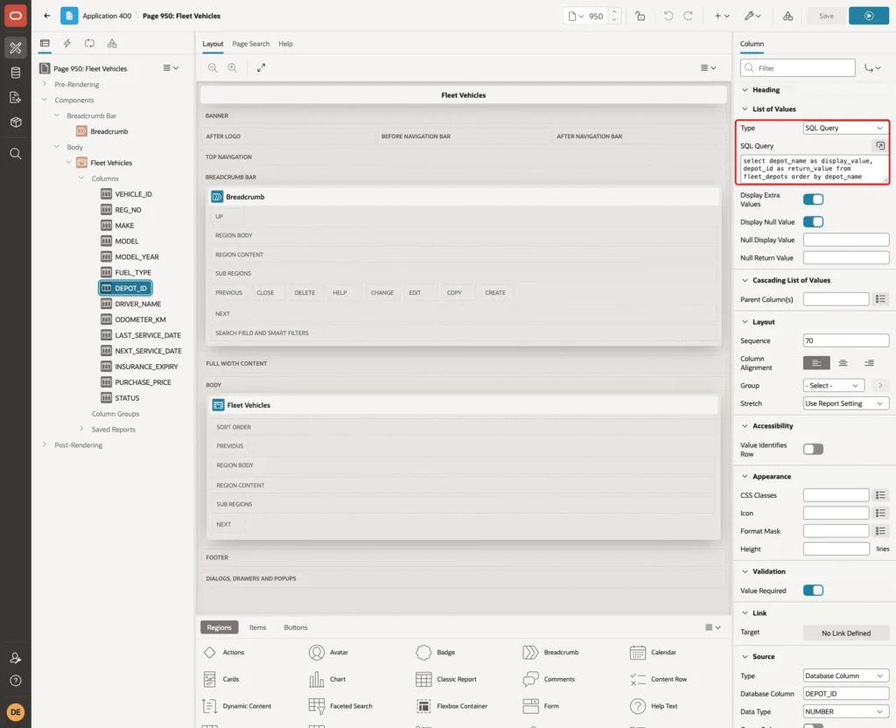896x728 pixels.
Task: Click the property Filter search field
Action: [x=798, y=68]
